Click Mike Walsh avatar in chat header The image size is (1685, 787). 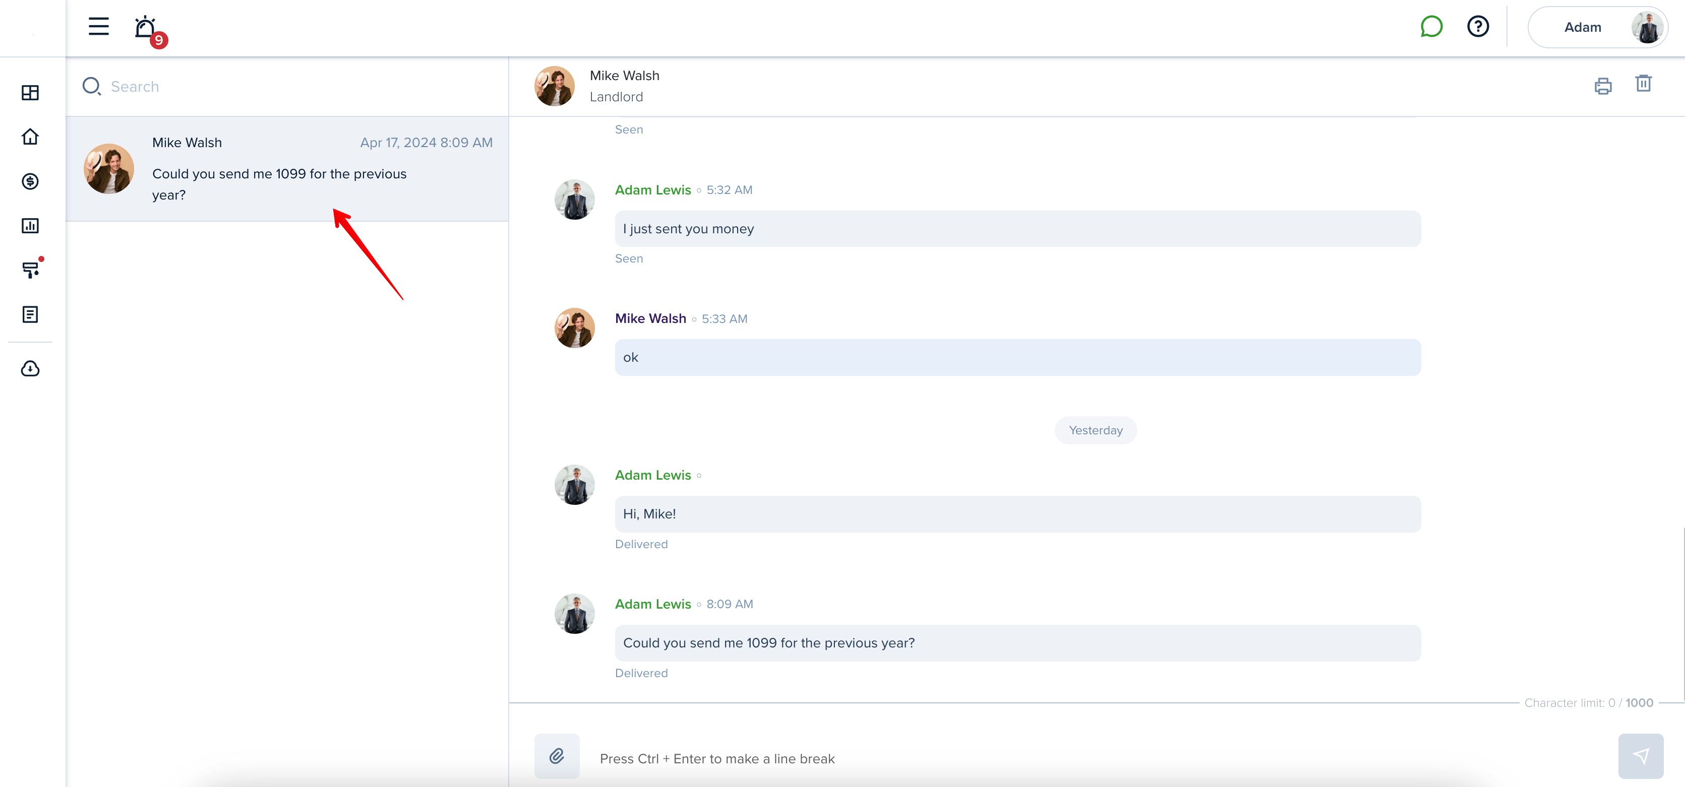click(554, 86)
